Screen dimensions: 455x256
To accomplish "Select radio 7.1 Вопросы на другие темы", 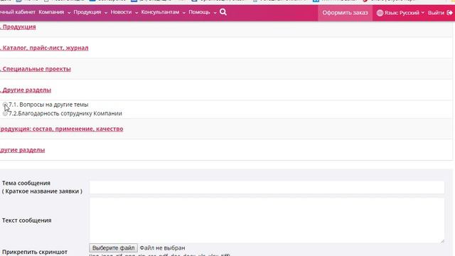I will (5, 105).
